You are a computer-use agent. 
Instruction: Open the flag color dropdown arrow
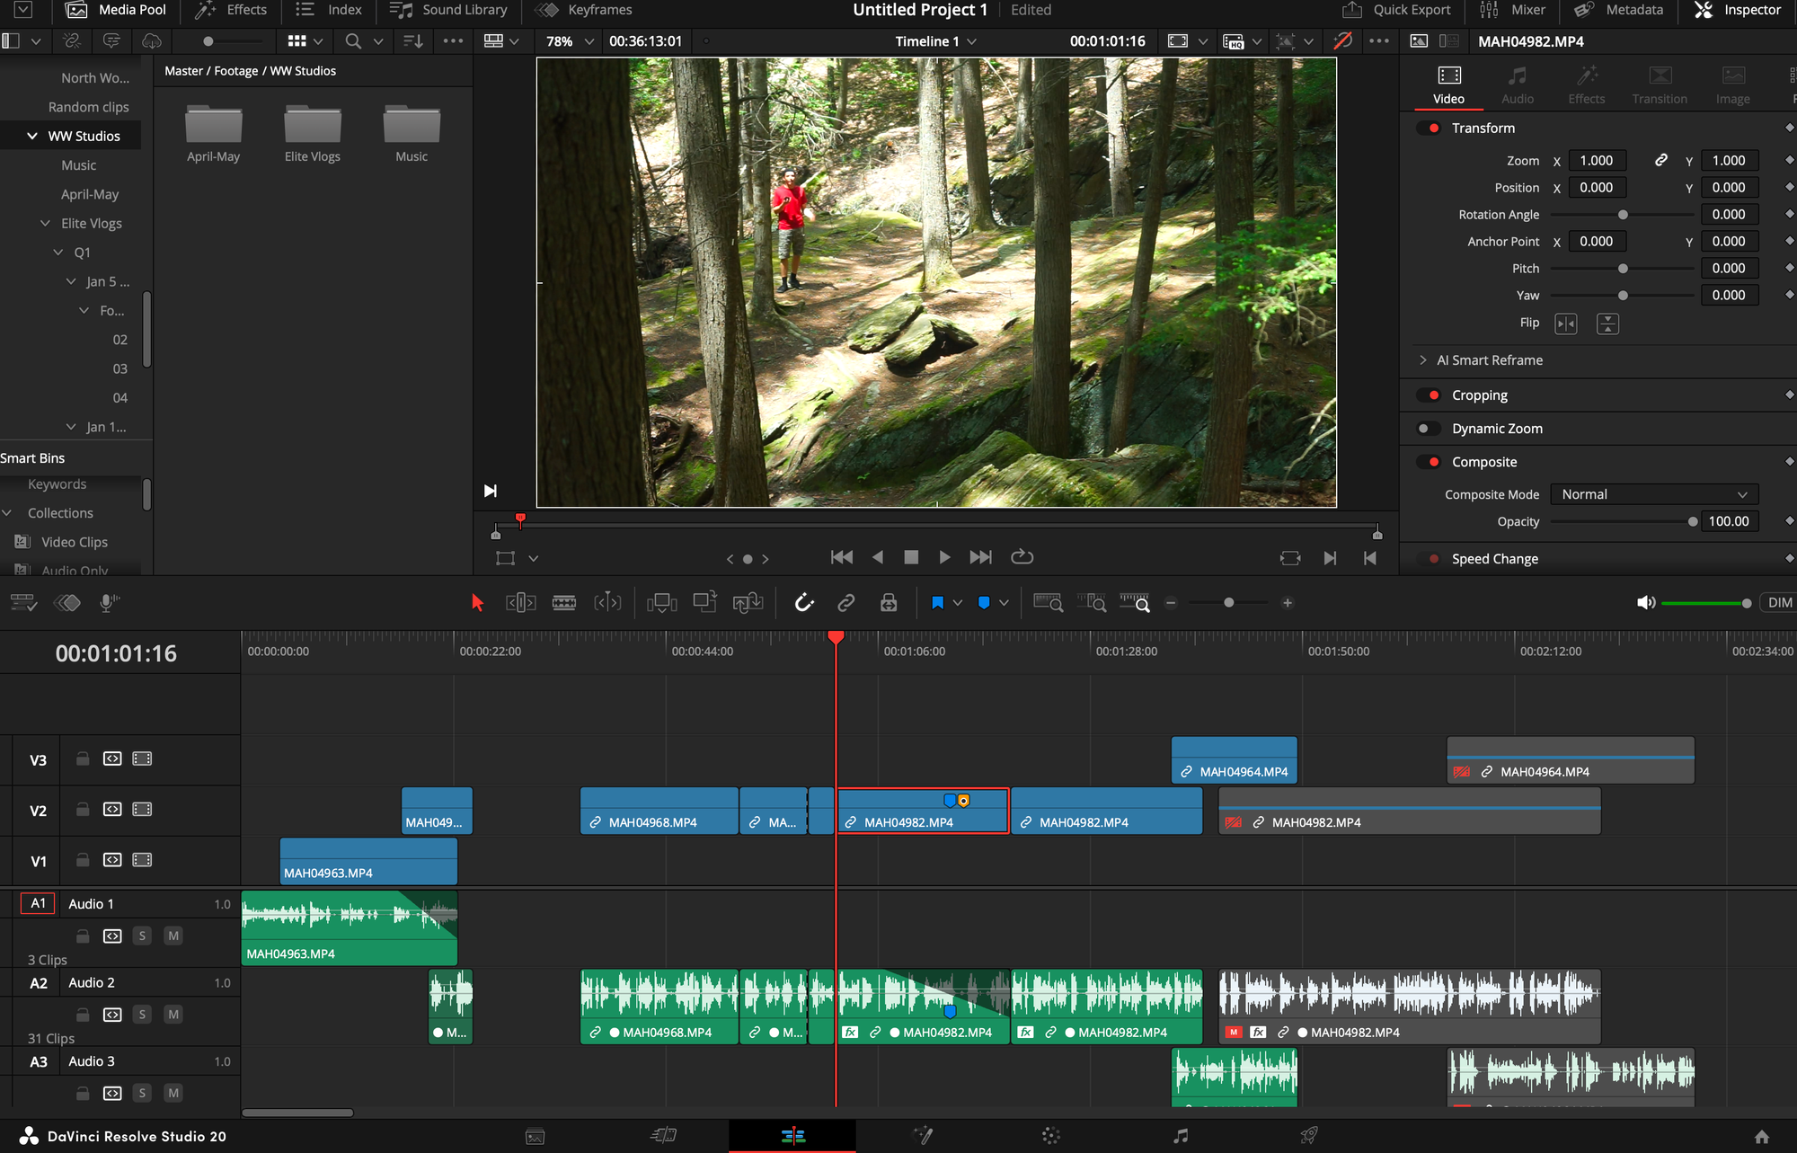(x=958, y=603)
